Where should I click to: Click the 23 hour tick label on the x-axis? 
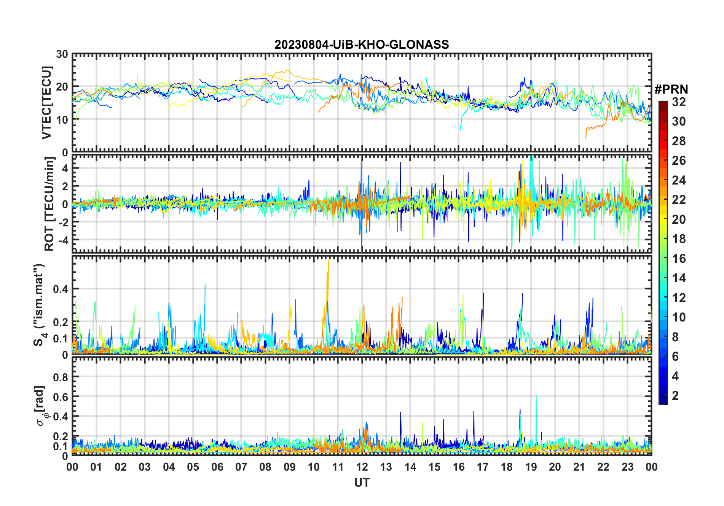(x=627, y=467)
